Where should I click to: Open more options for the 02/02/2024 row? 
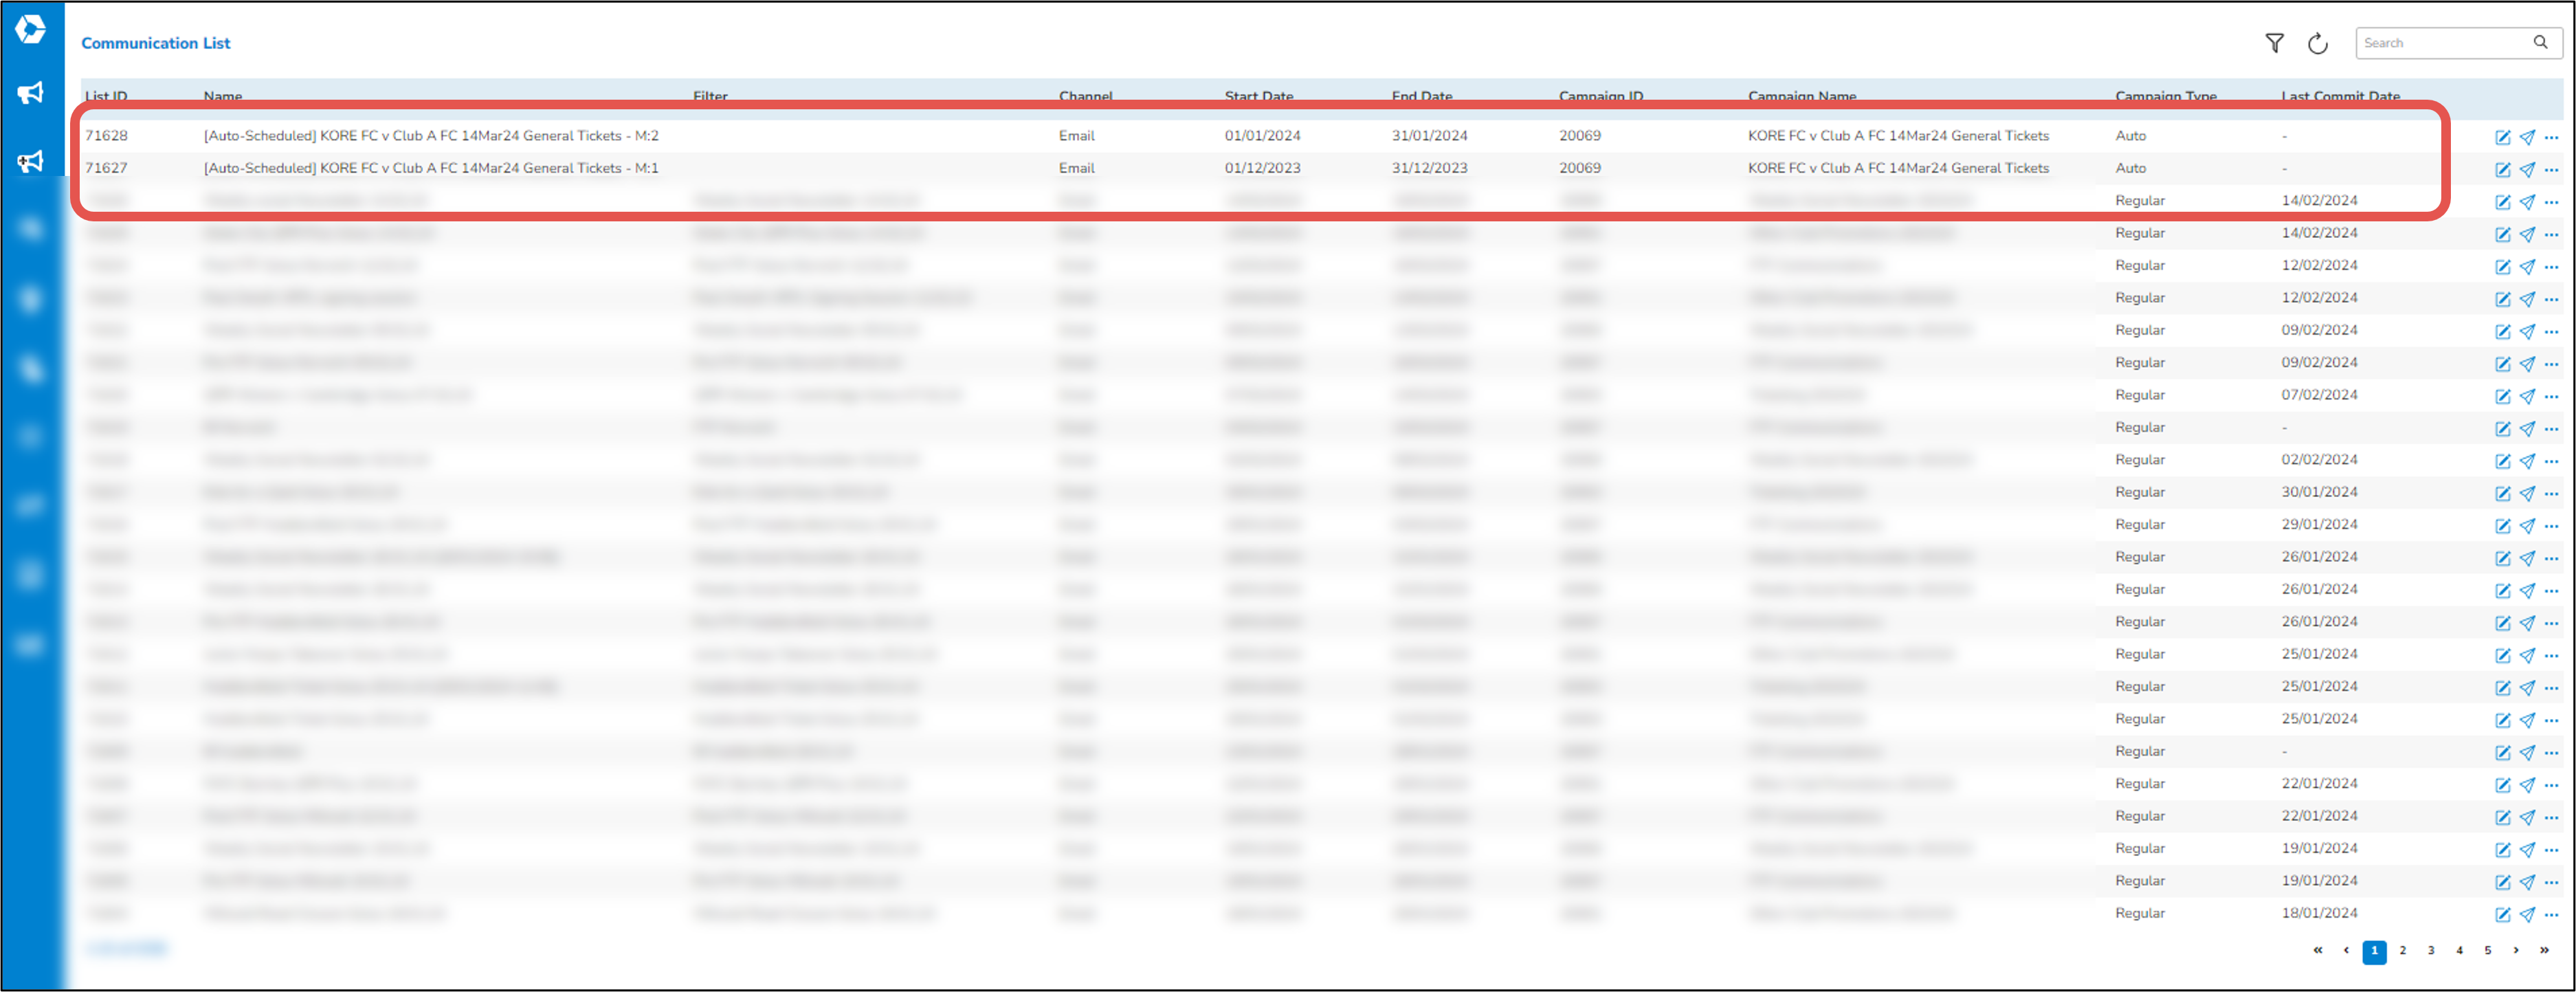click(2551, 461)
